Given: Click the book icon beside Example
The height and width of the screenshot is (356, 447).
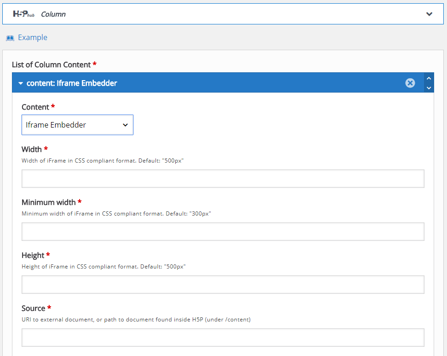Looking at the screenshot, I should 10,37.
